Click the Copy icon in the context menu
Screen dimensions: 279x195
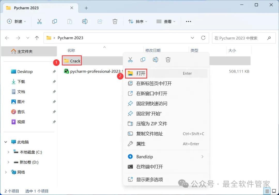coord(143,60)
